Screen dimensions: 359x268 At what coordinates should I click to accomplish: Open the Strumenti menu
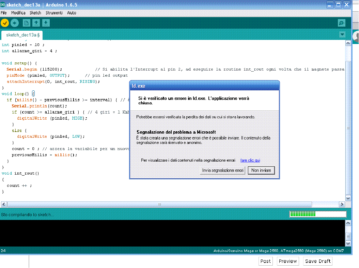(54, 13)
